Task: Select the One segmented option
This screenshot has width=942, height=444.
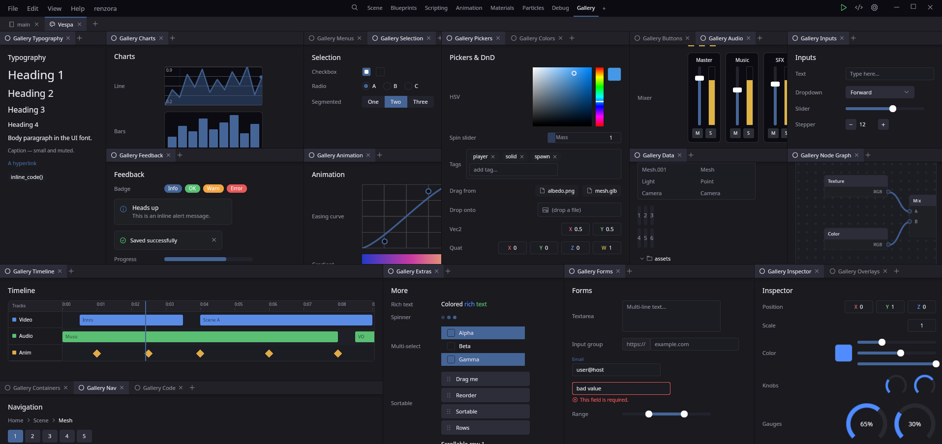Action: coord(373,102)
